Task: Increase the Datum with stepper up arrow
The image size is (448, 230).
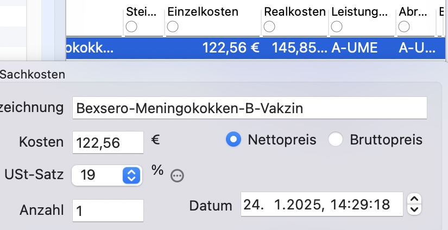Action: (414, 199)
